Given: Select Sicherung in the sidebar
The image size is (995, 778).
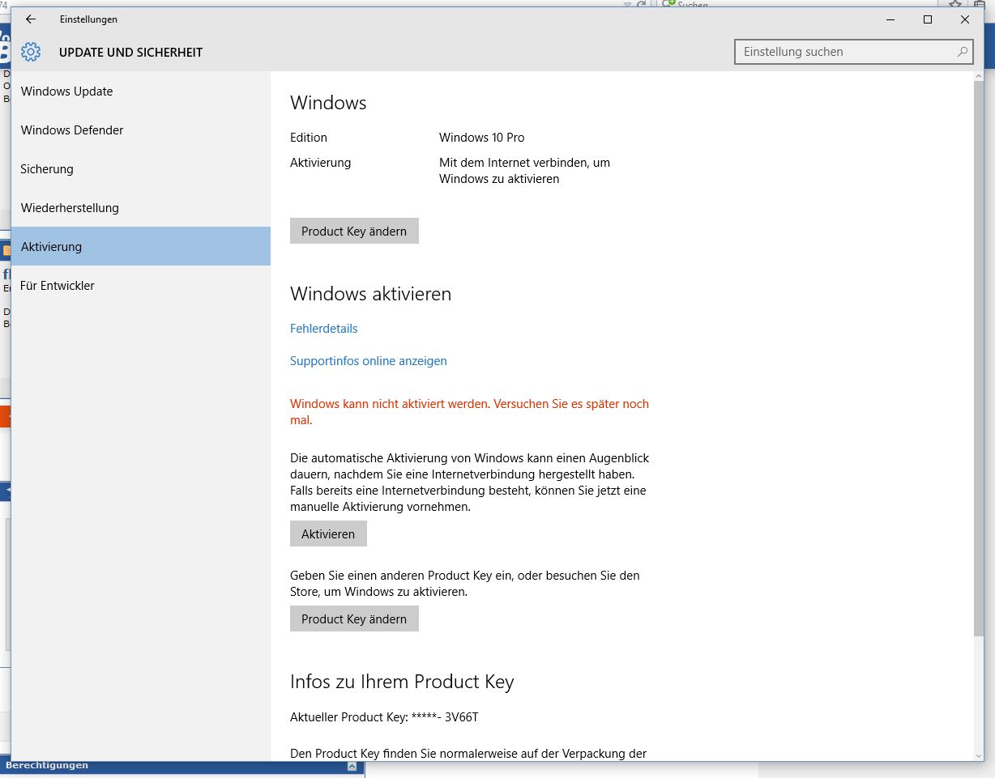Looking at the screenshot, I should coord(141,169).
